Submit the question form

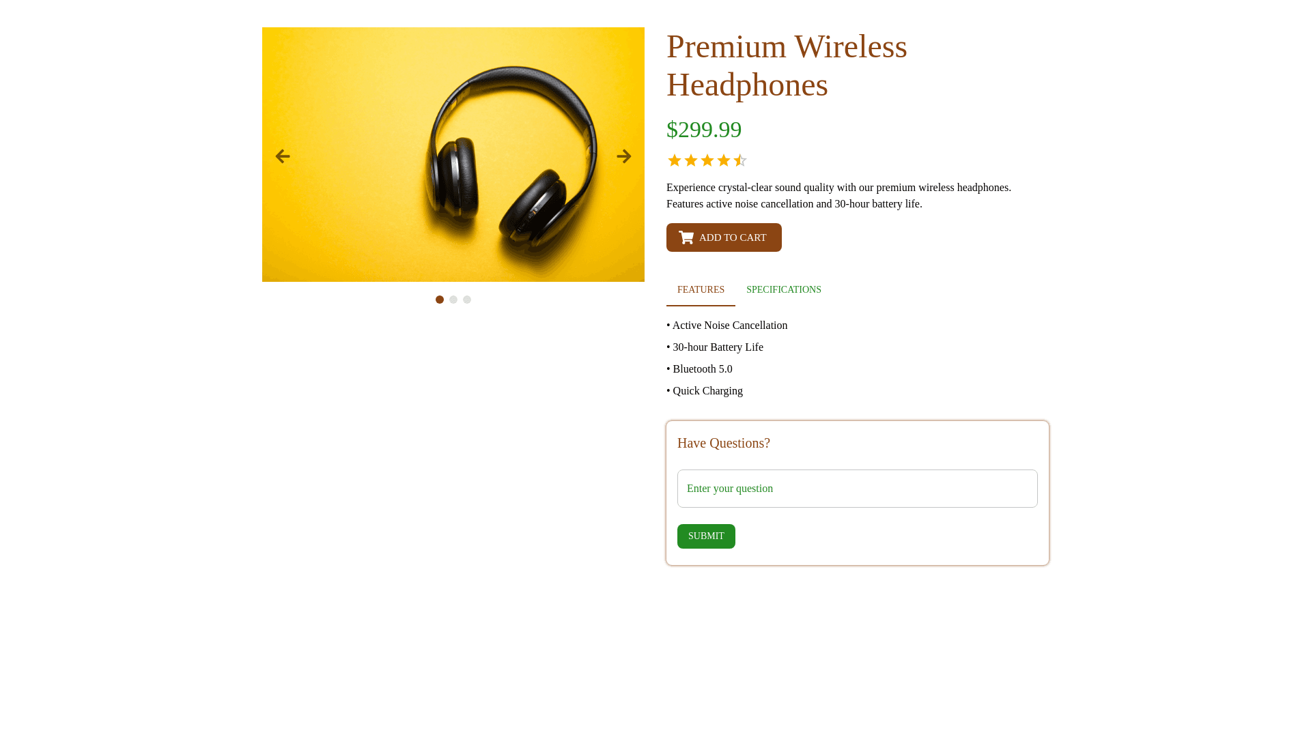coord(706,536)
